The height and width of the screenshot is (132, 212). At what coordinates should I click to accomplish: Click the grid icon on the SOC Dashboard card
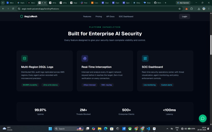point(145,58)
